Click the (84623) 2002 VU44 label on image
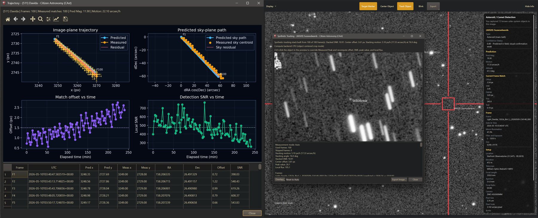The width and height of the screenshot is (538, 218). [284, 203]
